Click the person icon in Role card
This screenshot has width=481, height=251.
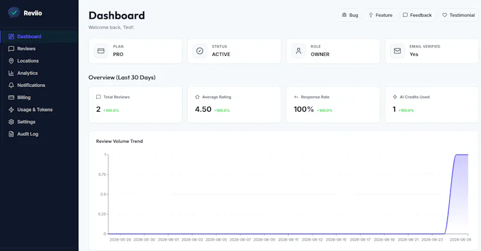coord(298,51)
